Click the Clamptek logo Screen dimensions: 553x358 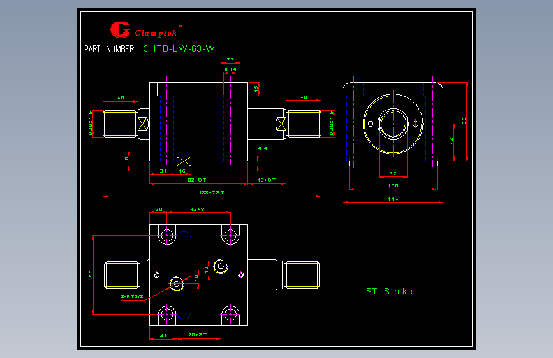[x=146, y=29]
